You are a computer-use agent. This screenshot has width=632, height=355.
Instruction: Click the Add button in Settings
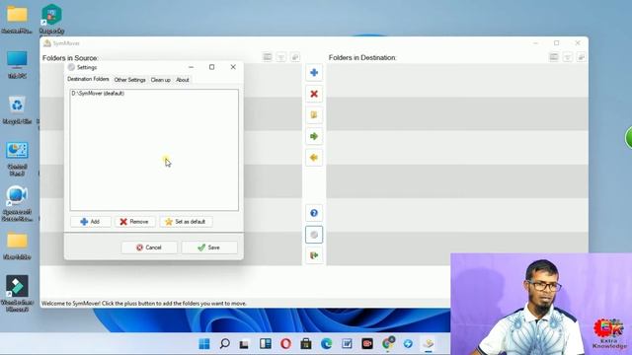pyautogui.click(x=90, y=222)
